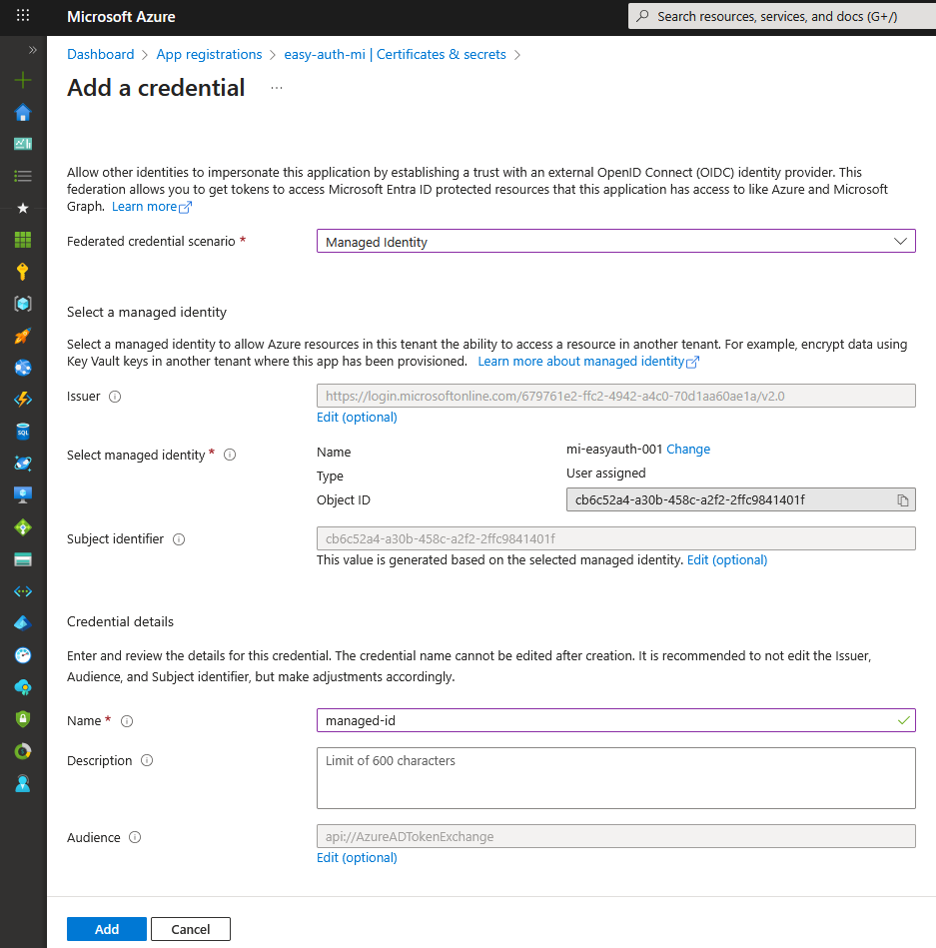The height and width of the screenshot is (948, 936).
Task: Show info tooltip for Subject identifier
Action: (179, 539)
